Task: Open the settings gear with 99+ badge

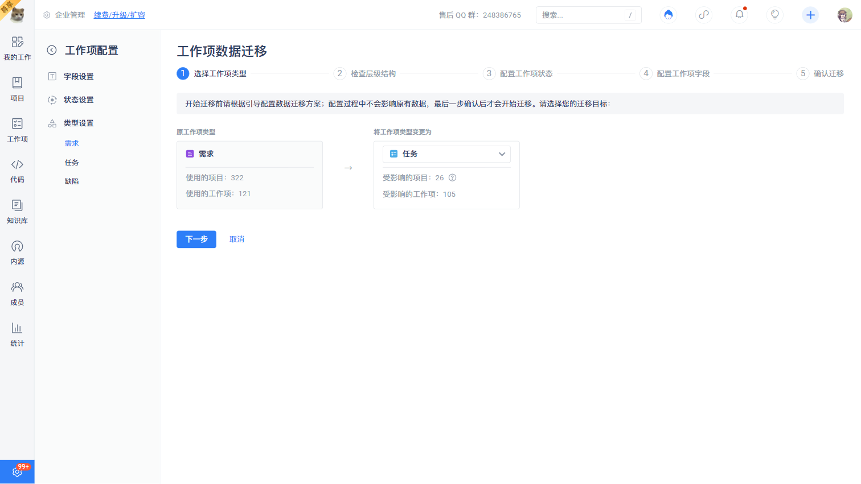Action: coord(17,471)
